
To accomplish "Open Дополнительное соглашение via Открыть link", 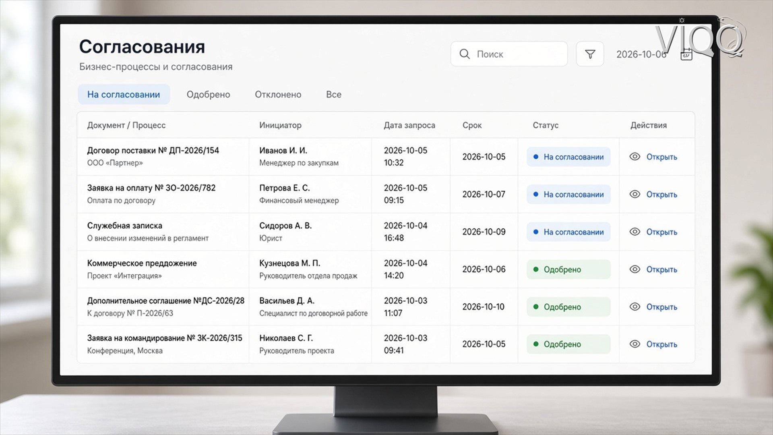I will 661,307.
